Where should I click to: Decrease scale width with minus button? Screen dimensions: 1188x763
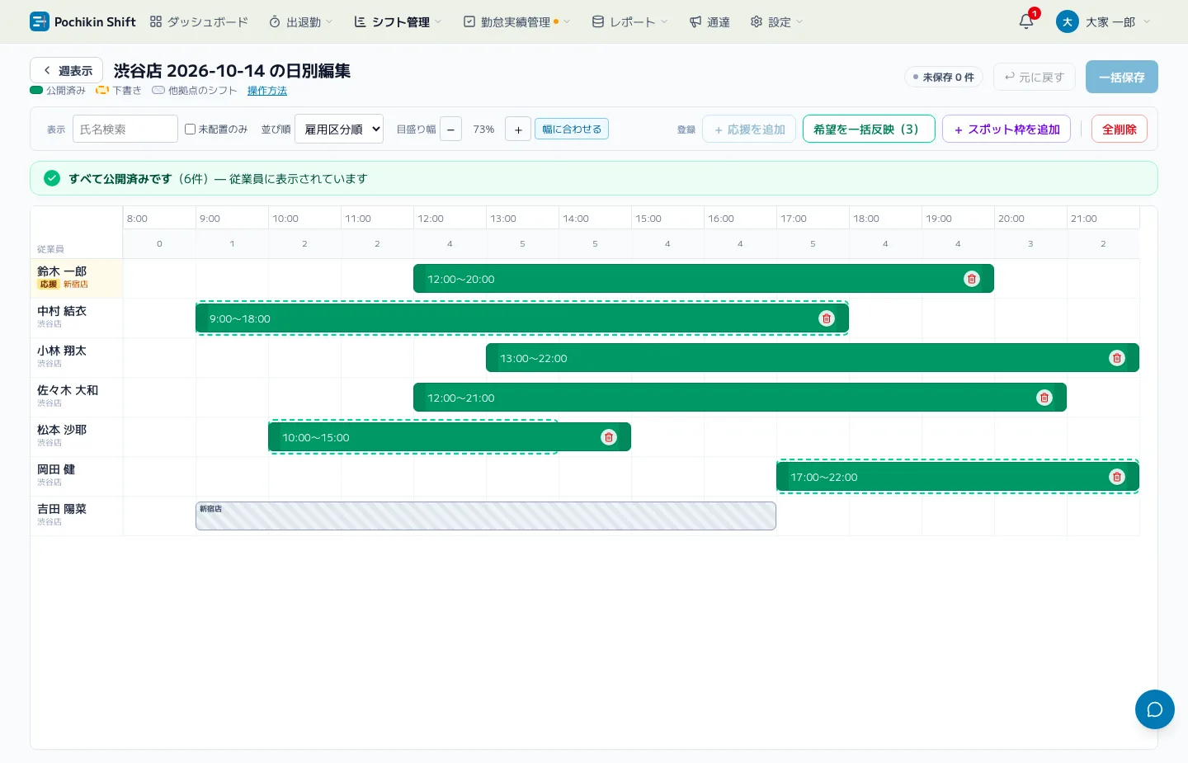click(450, 130)
